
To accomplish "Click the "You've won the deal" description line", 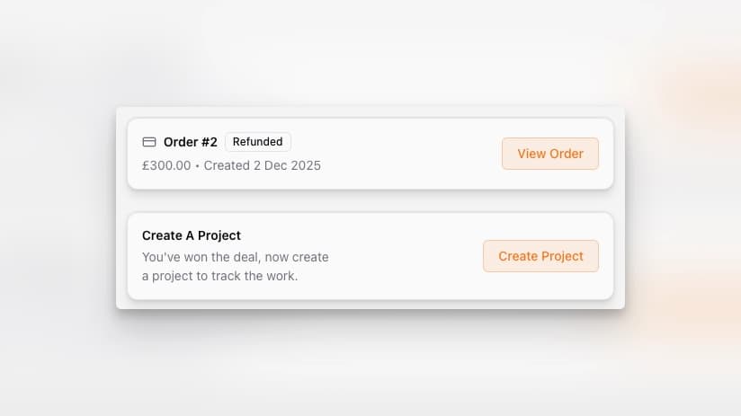I will tap(235, 257).
